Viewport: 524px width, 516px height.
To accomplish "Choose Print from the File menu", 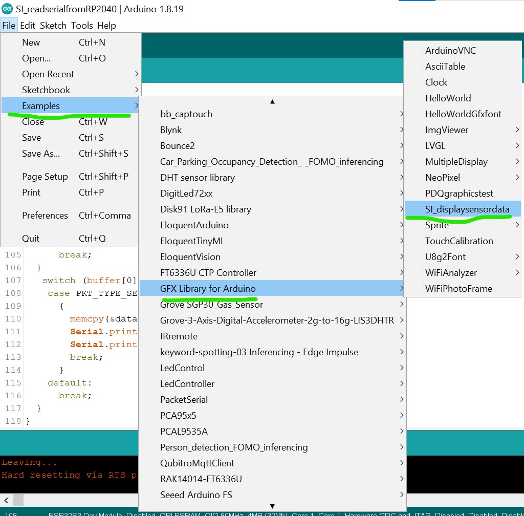I will (70, 192).
